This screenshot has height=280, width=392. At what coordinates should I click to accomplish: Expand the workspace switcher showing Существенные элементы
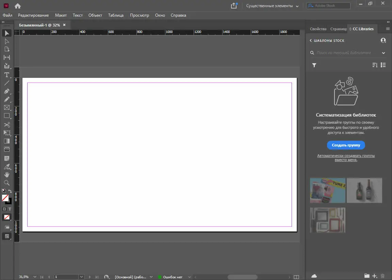[x=297, y=6]
